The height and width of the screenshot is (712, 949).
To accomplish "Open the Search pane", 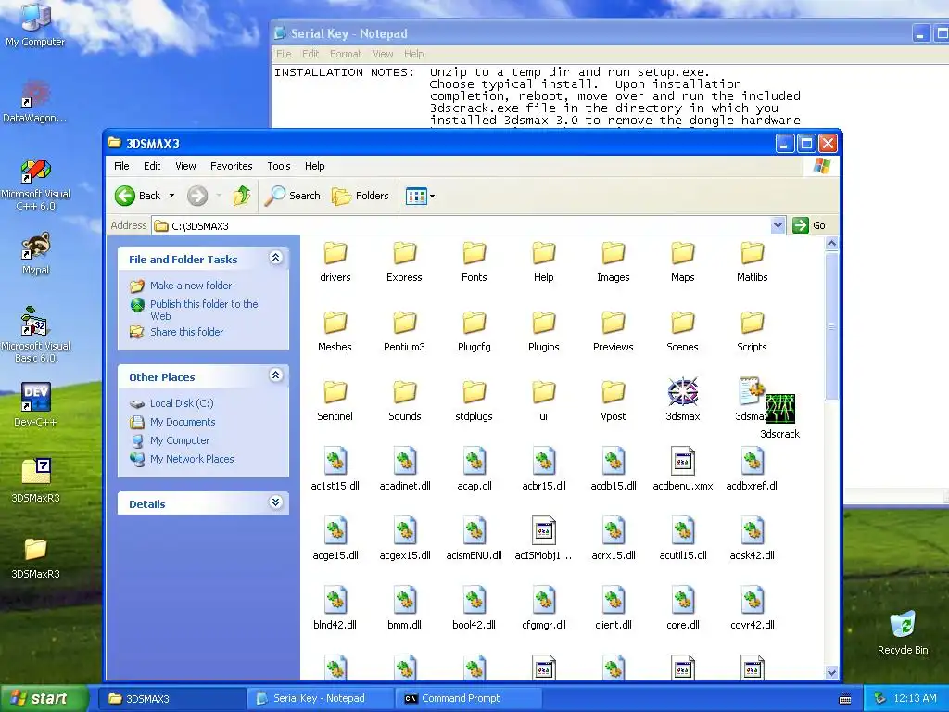I will [x=294, y=196].
